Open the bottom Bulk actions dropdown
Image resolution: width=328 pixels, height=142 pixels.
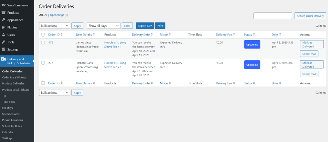coord(55,92)
